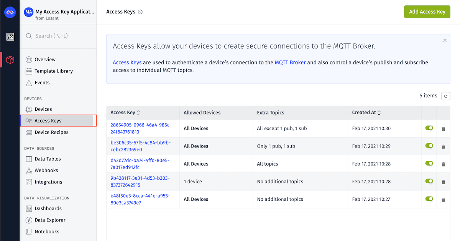Select the applications cube icon in the rail
Image resolution: width=460 pixels, height=241 pixels.
pos(10,60)
